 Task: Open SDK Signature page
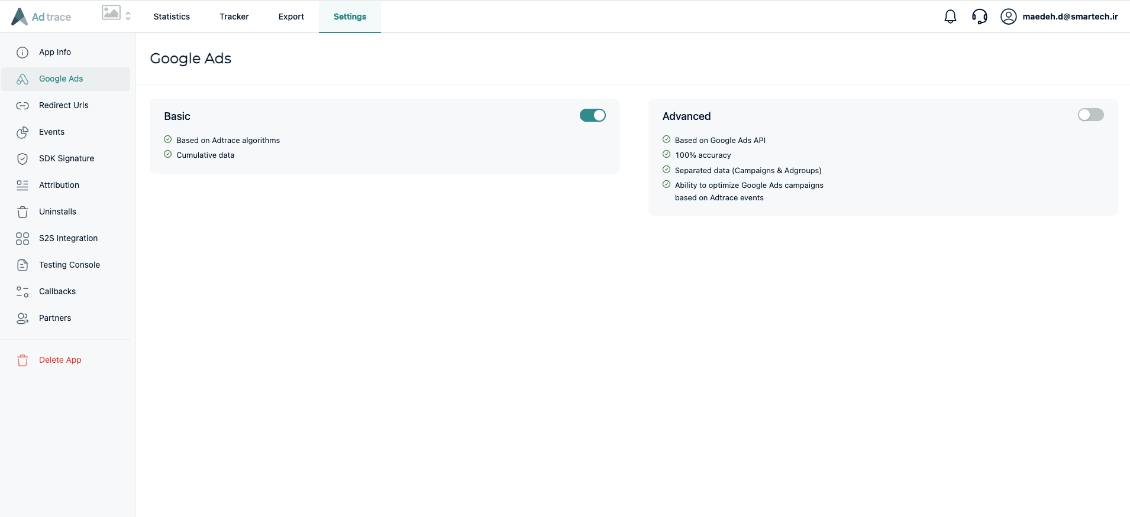tap(66, 158)
